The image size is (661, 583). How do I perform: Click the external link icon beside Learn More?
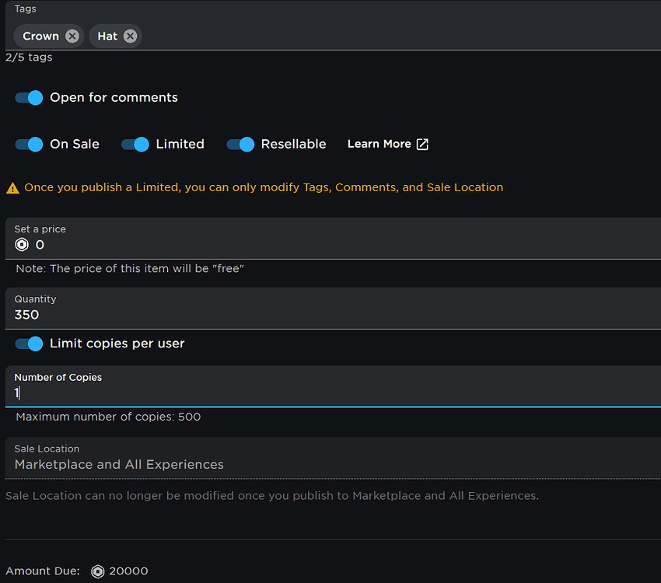tap(422, 144)
